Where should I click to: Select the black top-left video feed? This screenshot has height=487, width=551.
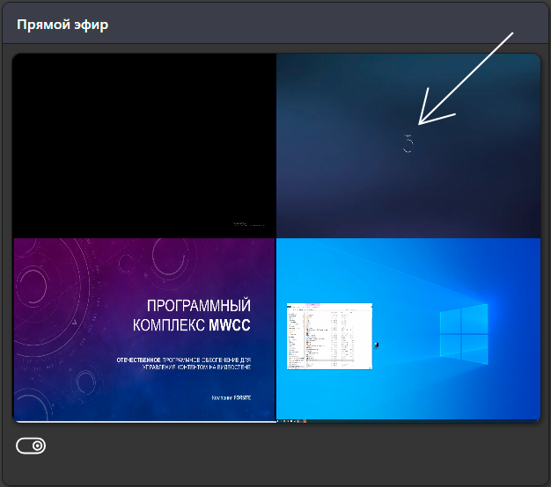pos(144,146)
